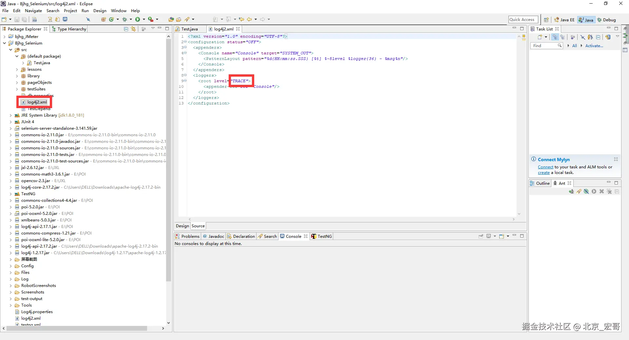
Task: Click Remove All Buildfiles icon in Ant
Action: click(609, 192)
